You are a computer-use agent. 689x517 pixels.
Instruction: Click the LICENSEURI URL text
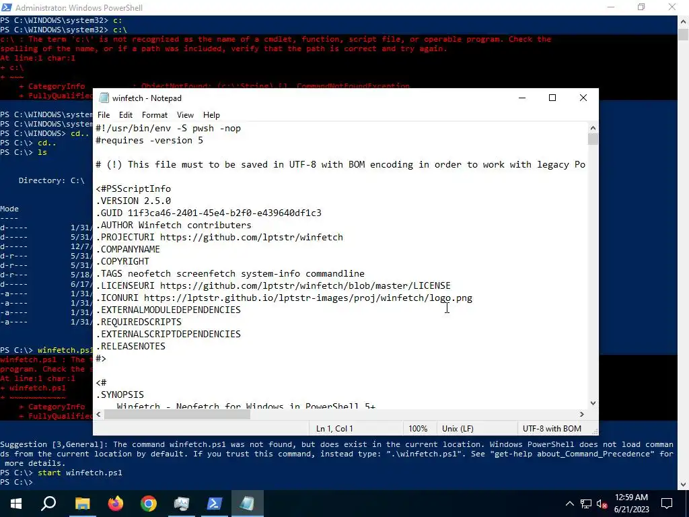(305, 285)
